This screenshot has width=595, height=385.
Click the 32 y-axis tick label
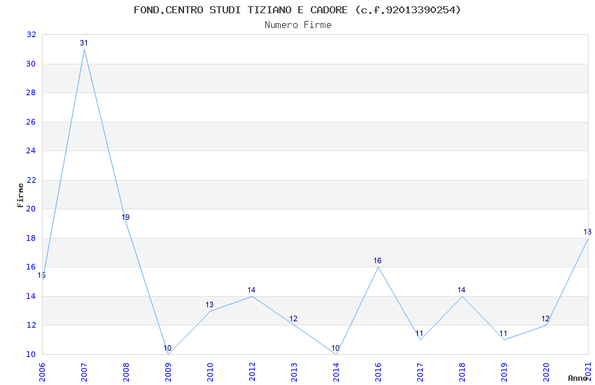31,34
